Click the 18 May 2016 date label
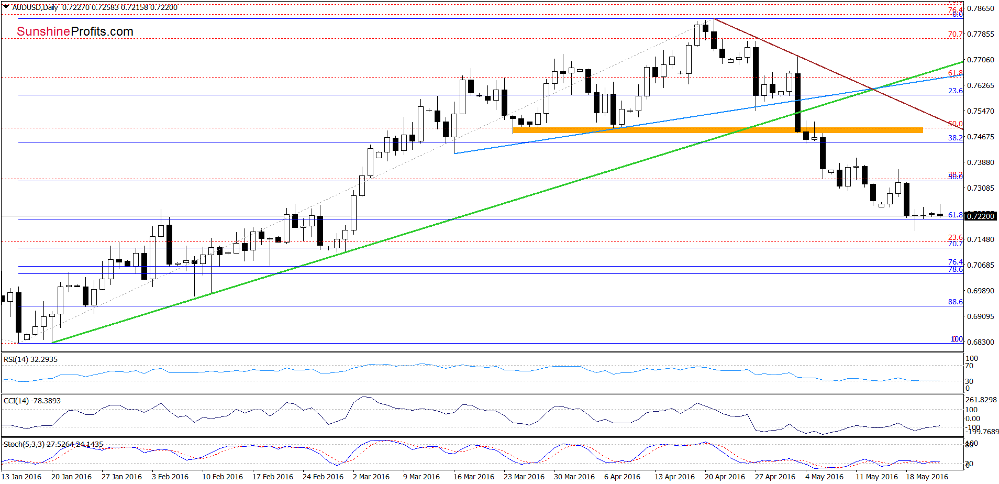This screenshot has width=999, height=484. 927,477
